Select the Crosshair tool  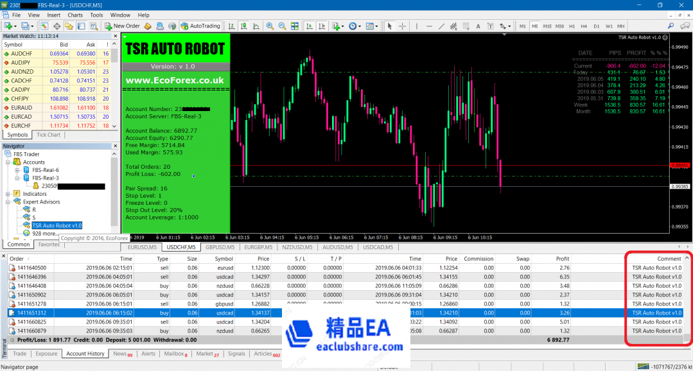(x=402, y=26)
